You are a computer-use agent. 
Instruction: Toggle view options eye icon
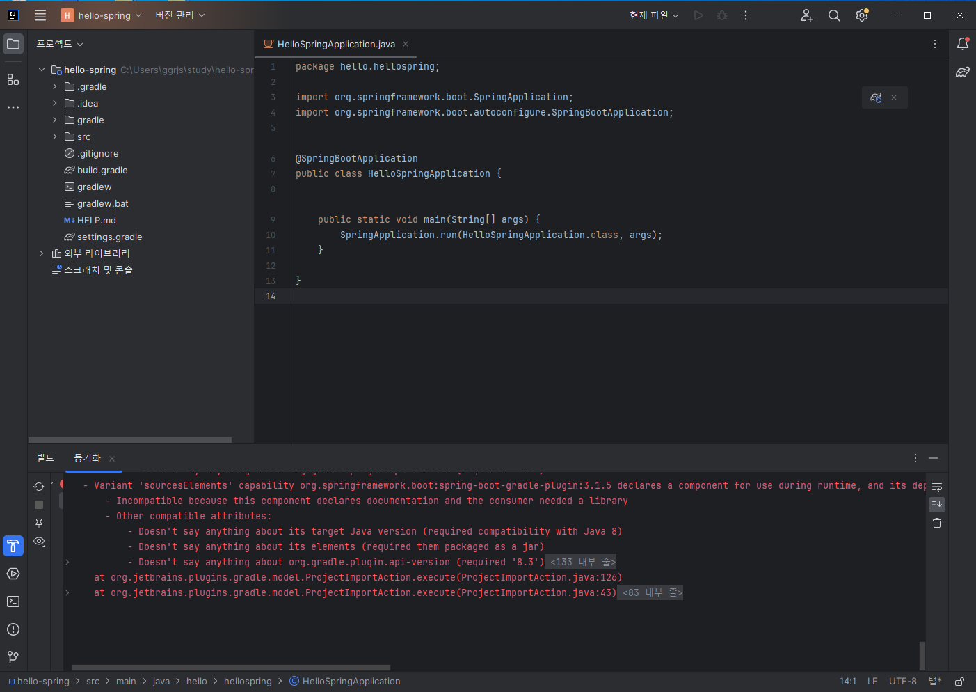pyautogui.click(x=39, y=542)
